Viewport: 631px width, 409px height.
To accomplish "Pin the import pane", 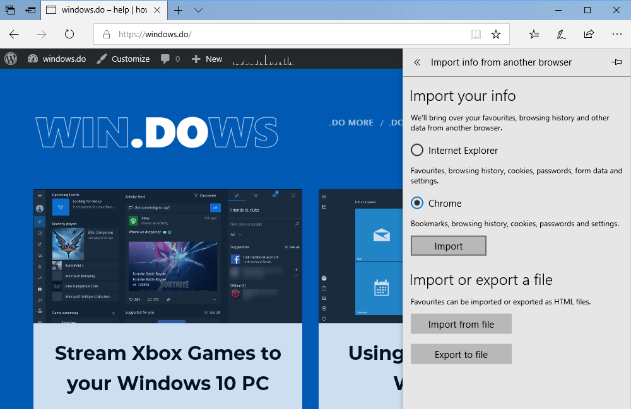I will pos(616,62).
